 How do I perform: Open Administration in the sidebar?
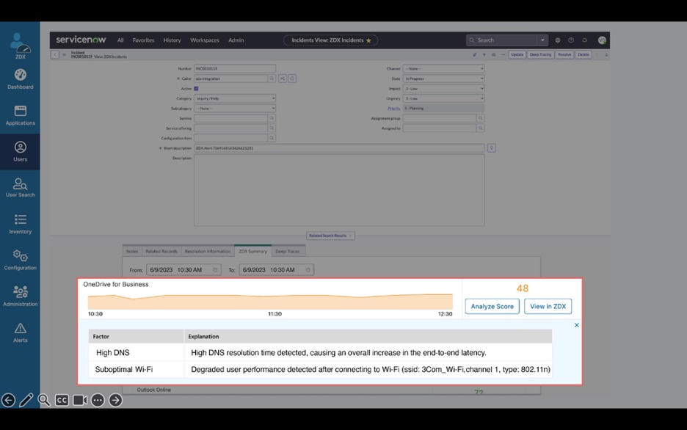pos(20,296)
